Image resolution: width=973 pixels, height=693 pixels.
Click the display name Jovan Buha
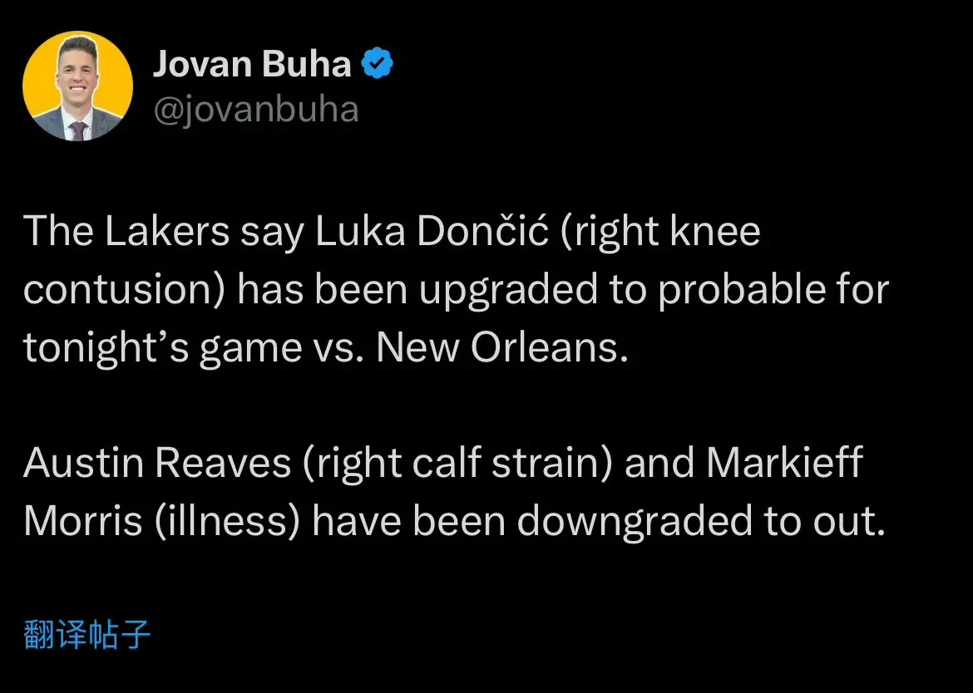click(251, 65)
